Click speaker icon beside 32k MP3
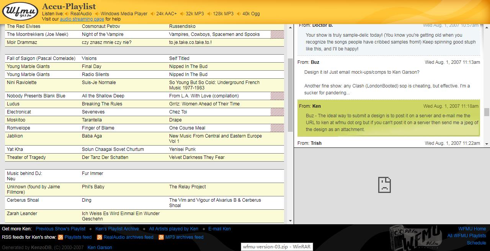The image size is (490, 251). (182, 14)
